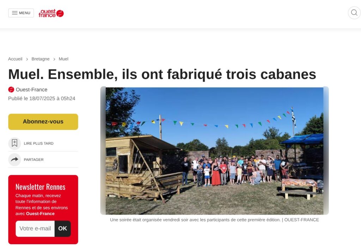Select the LIRE PLUS TARD label

click(39, 143)
